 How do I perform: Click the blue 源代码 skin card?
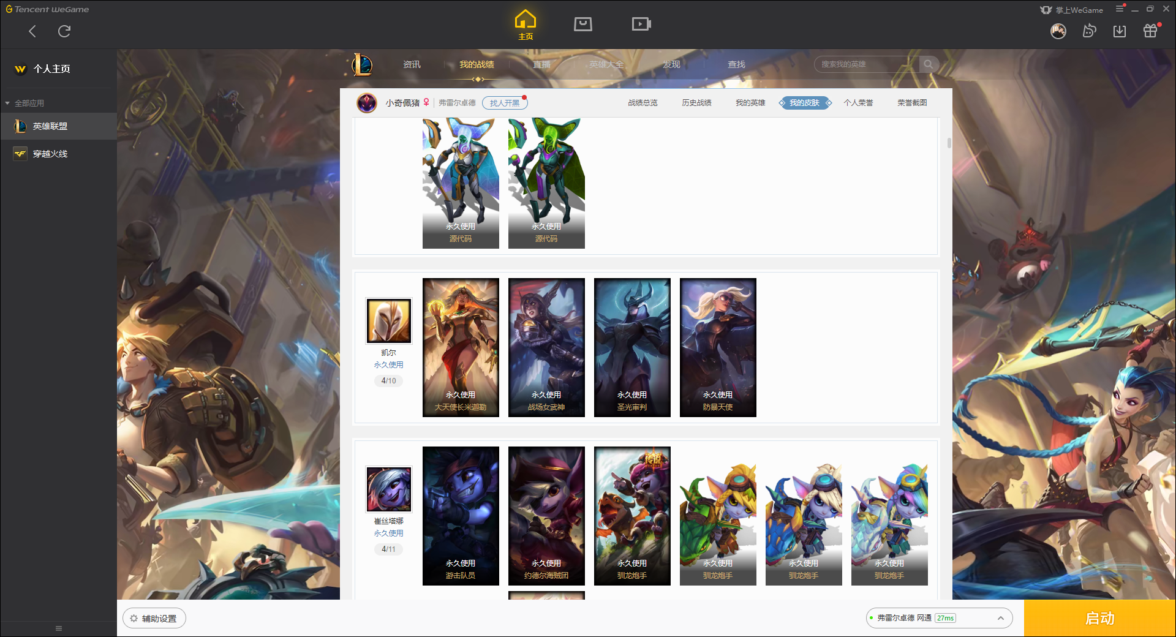(461, 183)
